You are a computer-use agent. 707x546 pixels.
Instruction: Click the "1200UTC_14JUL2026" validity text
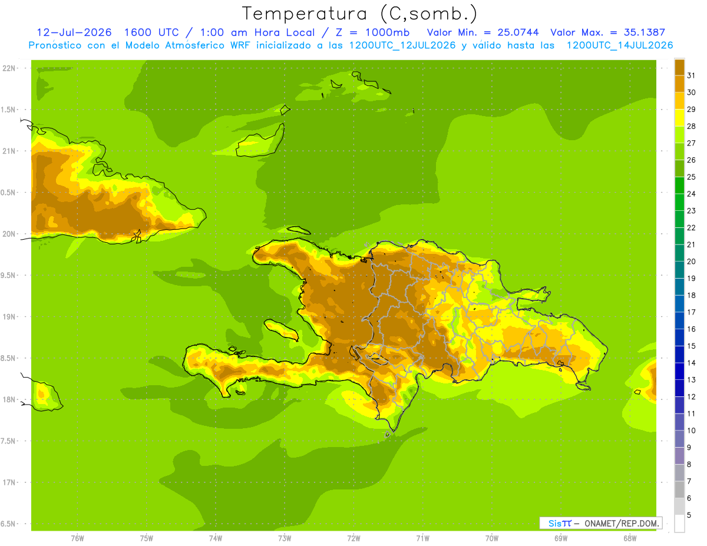coord(619,45)
